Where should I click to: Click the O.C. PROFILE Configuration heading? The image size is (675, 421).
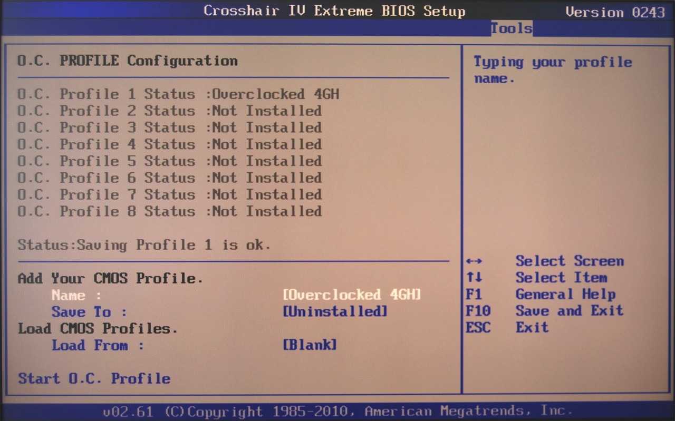click(127, 61)
